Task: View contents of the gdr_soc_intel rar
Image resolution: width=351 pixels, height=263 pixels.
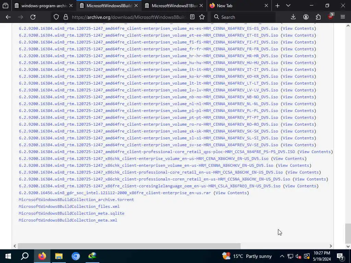Action: [231, 193]
